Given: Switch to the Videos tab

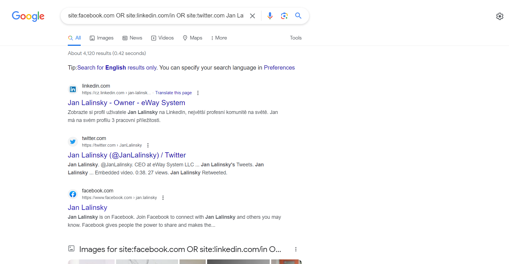Looking at the screenshot, I should pyautogui.click(x=163, y=38).
